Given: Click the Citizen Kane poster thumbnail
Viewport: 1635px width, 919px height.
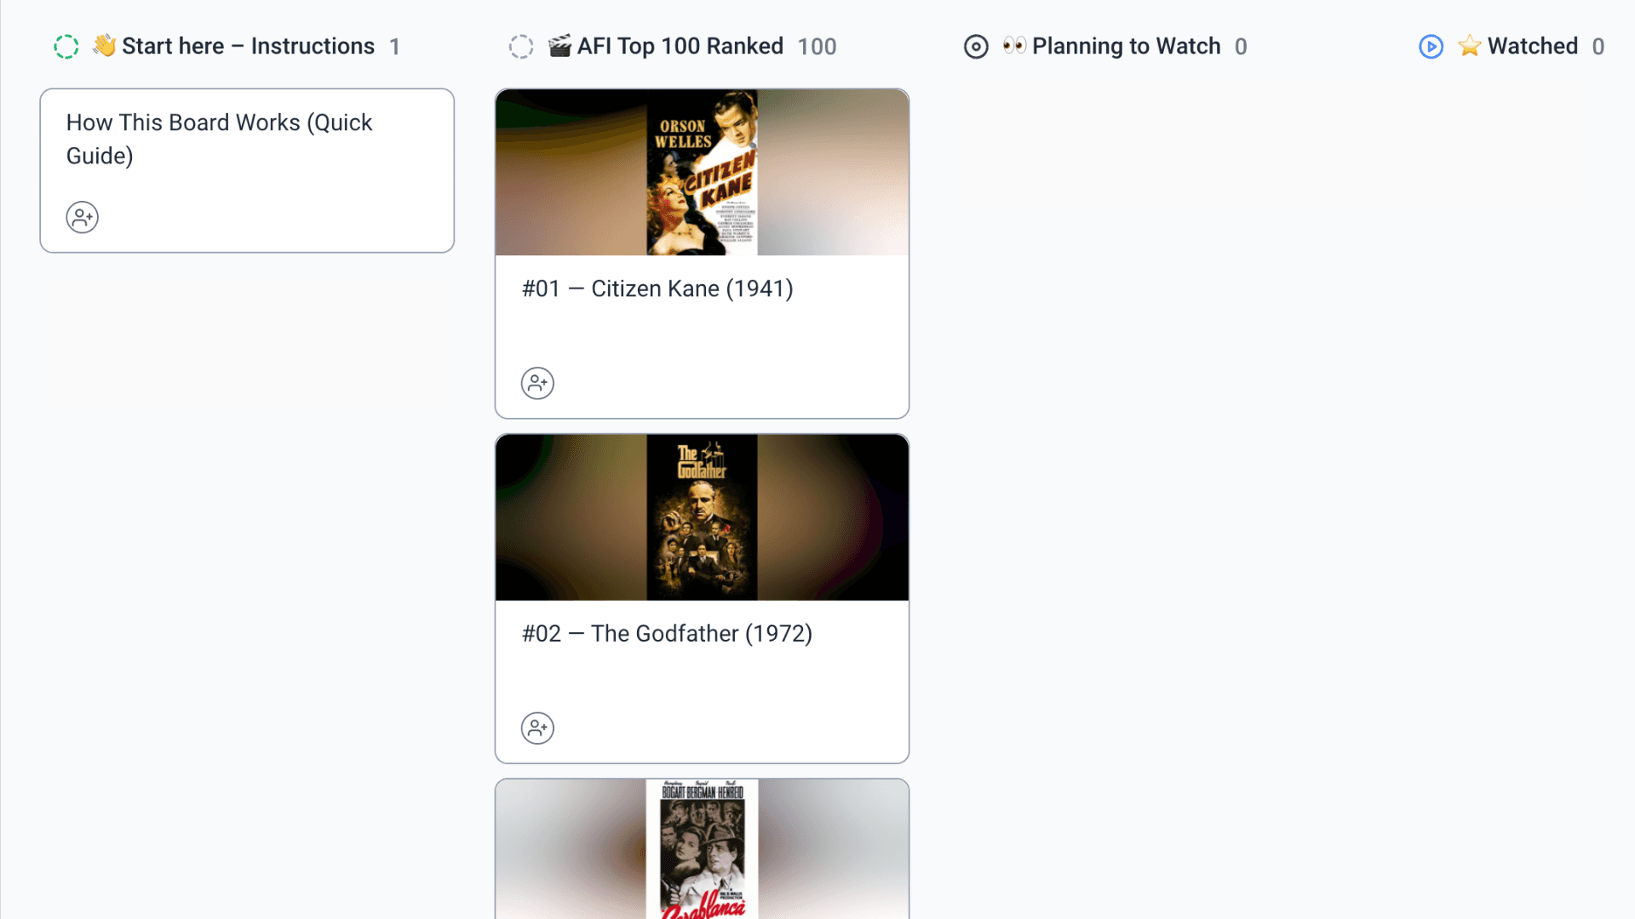Looking at the screenshot, I should coord(702,172).
